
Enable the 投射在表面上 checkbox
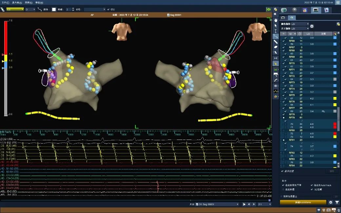point(281,196)
